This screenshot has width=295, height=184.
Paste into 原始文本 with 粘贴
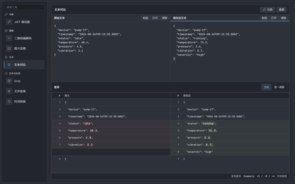145,18
